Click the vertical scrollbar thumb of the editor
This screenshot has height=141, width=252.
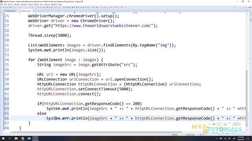click(x=247, y=98)
